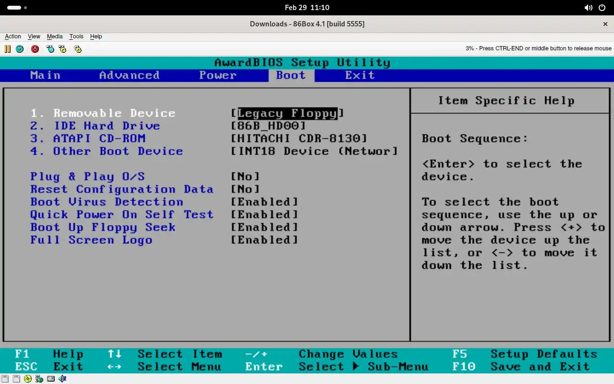Select the Quick Power On Self Test label

pyautogui.click(x=122, y=215)
